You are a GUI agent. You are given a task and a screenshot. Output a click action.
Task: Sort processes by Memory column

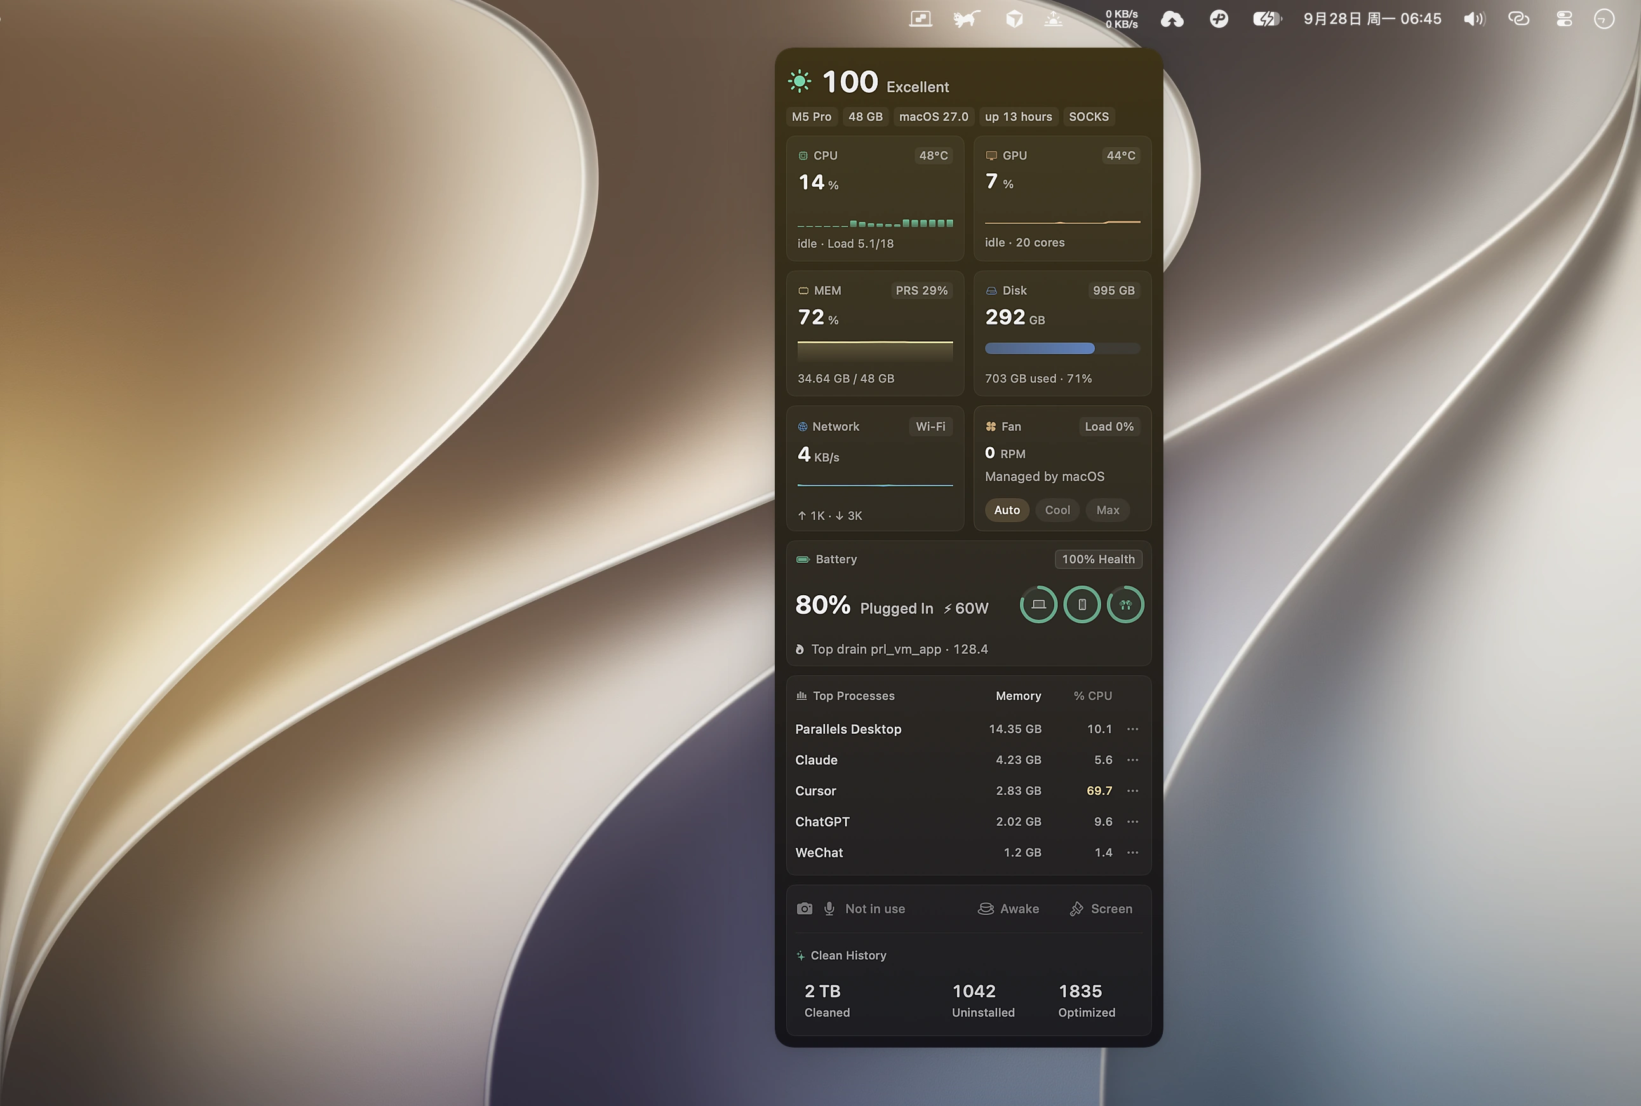[x=1018, y=696]
